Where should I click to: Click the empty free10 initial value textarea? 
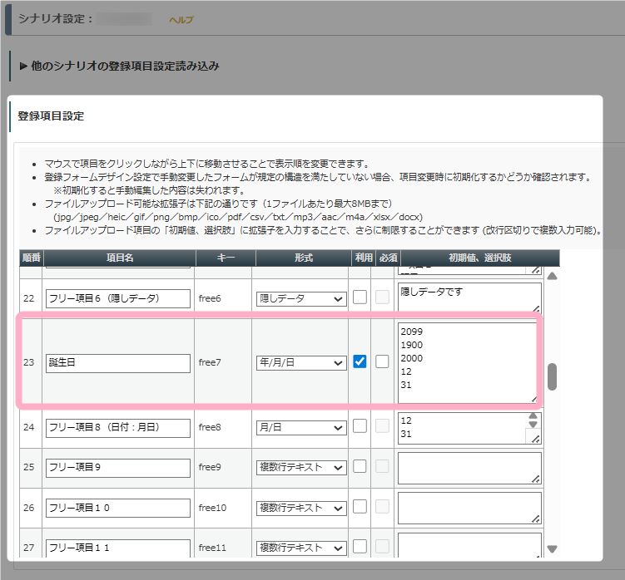point(469,506)
